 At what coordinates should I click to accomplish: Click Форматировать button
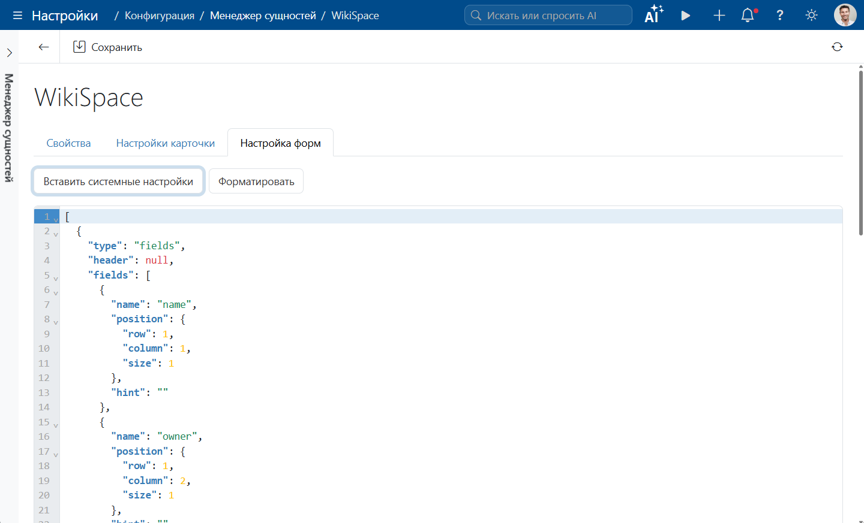point(256,182)
